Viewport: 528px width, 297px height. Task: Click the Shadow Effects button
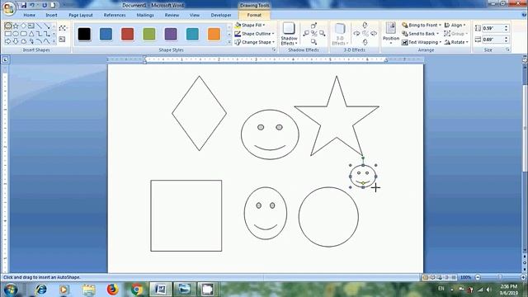pos(289,34)
